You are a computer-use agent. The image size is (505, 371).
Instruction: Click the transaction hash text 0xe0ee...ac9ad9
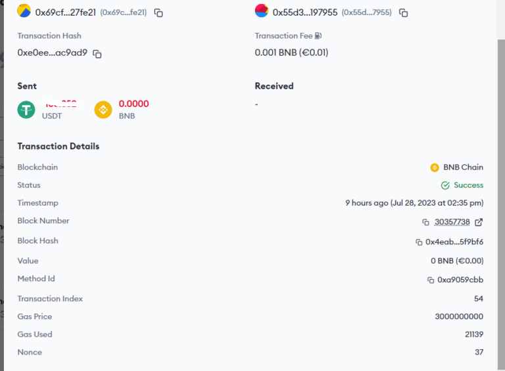click(53, 53)
